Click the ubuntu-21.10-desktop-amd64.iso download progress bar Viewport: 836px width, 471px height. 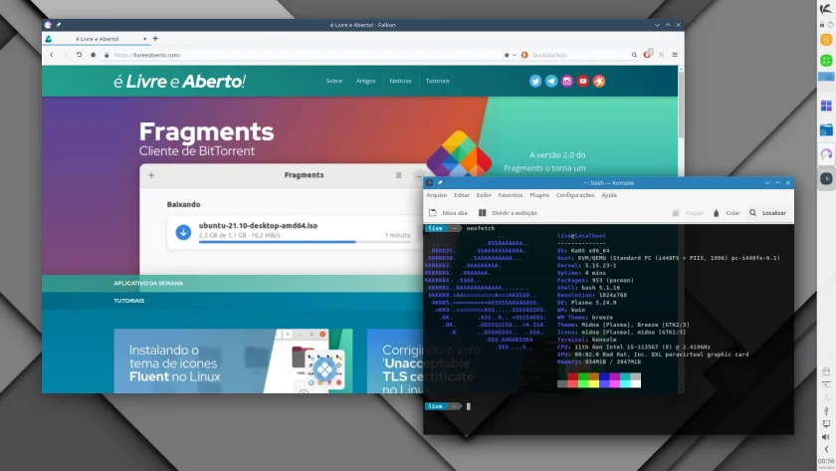(x=305, y=242)
